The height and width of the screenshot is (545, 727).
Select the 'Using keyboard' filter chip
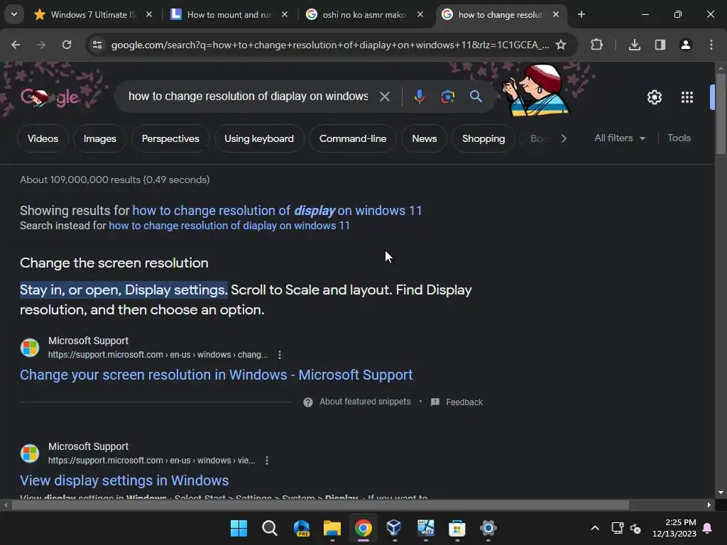tap(258, 138)
